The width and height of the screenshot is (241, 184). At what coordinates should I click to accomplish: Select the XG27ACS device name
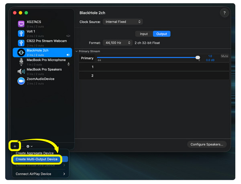pyautogui.click(x=34, y=22)
